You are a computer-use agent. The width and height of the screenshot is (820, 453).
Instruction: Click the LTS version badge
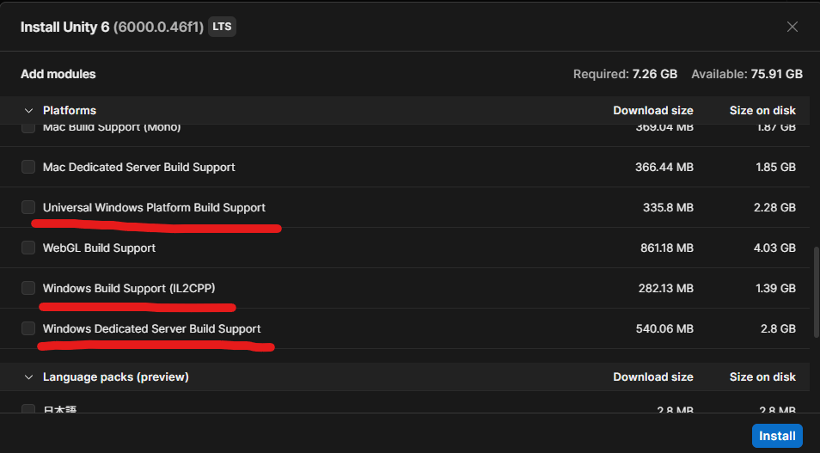coord(222,27)
